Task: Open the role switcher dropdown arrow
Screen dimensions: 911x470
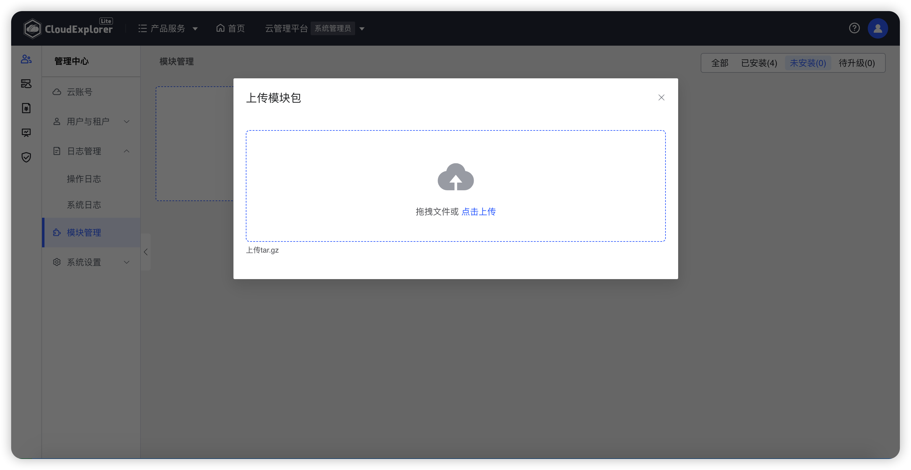Action: [x=362, y=29]
